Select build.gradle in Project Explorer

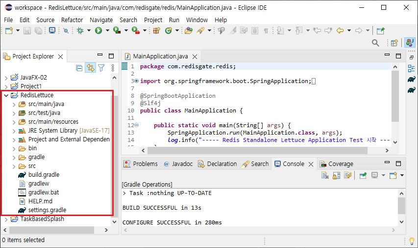click(44, 175)
